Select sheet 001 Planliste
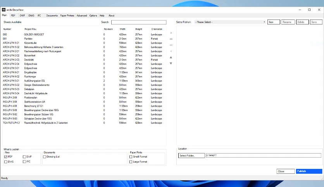This screenshot has width=324, height=187. [84, 39]
